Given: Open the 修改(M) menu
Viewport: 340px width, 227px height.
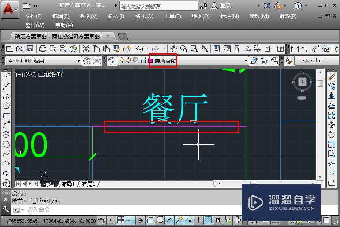Looking at the screenshot, I should point(259,16).
